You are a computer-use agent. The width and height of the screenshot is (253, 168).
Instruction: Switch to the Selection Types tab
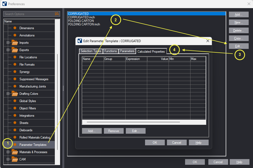click(91, 51)
